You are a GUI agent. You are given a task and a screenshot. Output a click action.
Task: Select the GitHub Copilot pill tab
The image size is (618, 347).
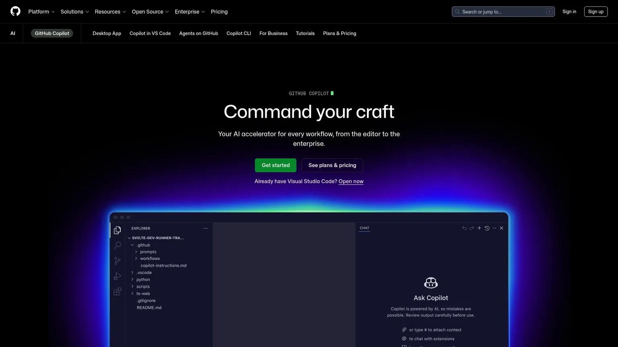pos(52,33)
